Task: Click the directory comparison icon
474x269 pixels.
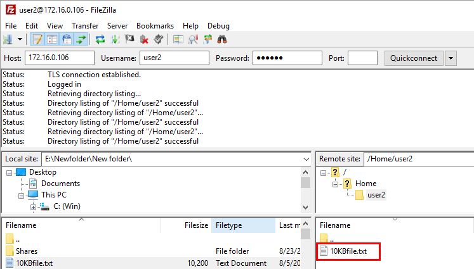Action: 193,39
